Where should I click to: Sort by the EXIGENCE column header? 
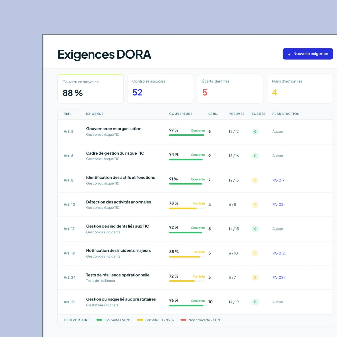tap(95, 114)
